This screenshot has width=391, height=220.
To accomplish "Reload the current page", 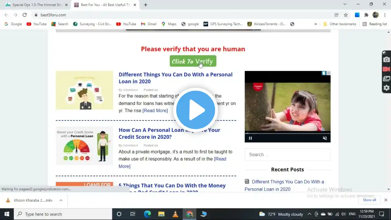I will pyautogui.click(x=25, y=15).
